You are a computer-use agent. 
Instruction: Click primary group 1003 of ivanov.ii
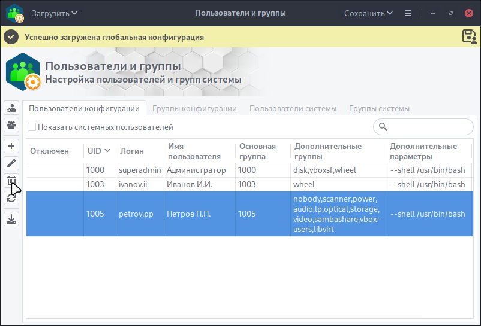263,184
